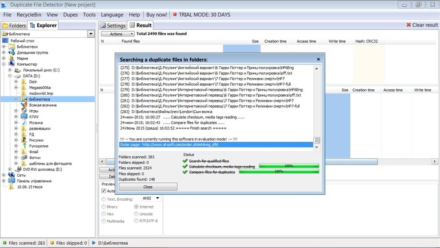The width and height of the screenshot is (440, 248).
Task: Switch to the Settings tab
Action: pos(113,25)
